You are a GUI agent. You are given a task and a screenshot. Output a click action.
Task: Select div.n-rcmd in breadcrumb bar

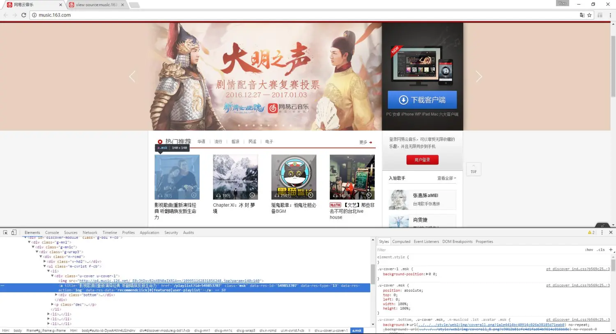(x=268, y=330)
